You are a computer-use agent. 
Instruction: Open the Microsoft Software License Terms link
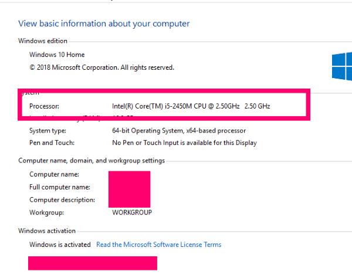[x=159, y=245]
